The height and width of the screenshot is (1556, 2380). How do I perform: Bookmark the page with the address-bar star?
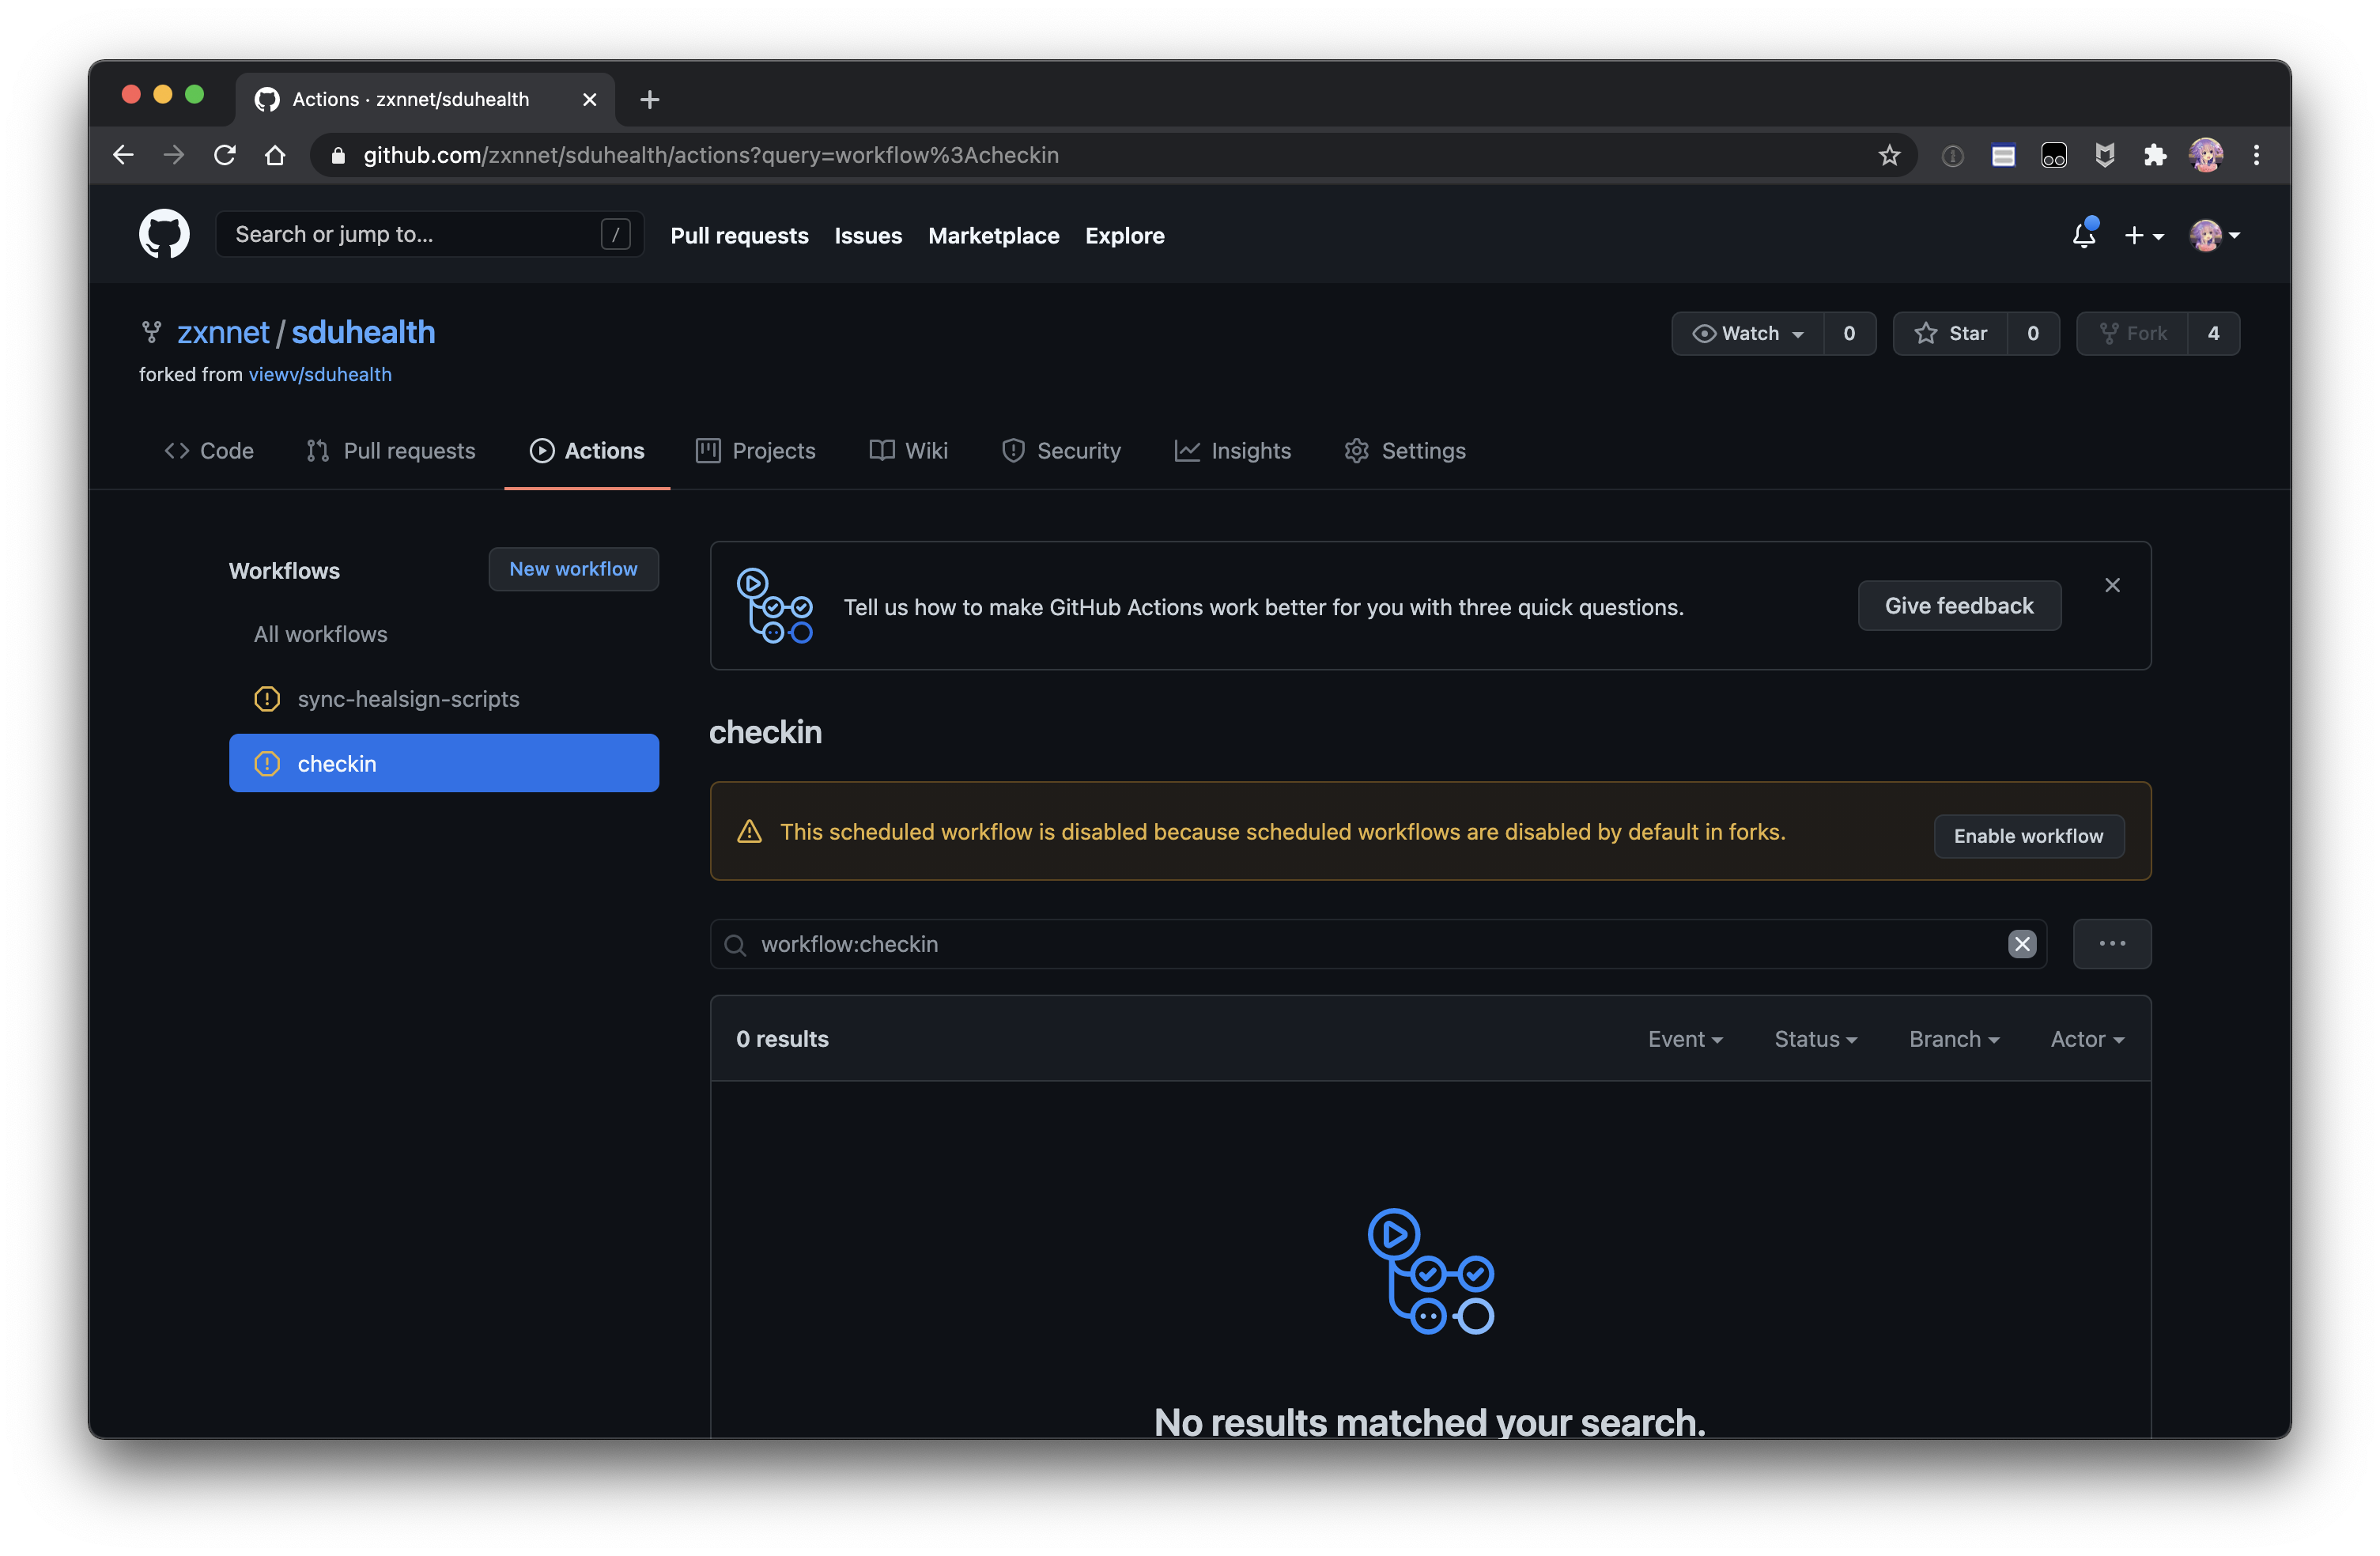click(x=1888, y=155)
